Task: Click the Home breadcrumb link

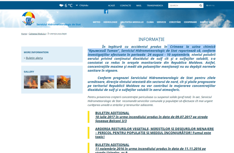Action: click(24, 34)
